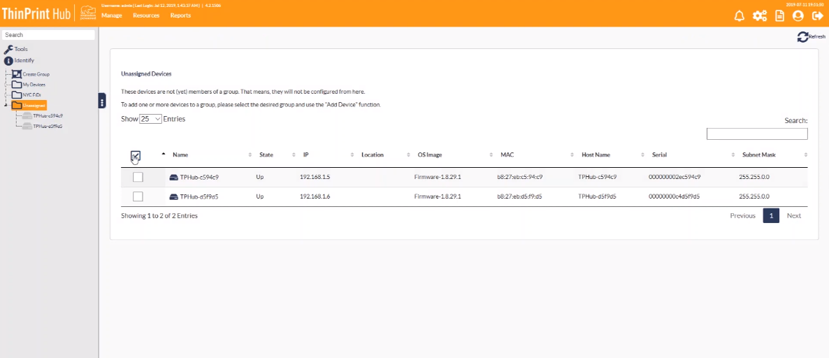Click TPHub-c594c9 device icon in tree
The image size is (829, 358).
pyautogui.click(x=27, y=115)
